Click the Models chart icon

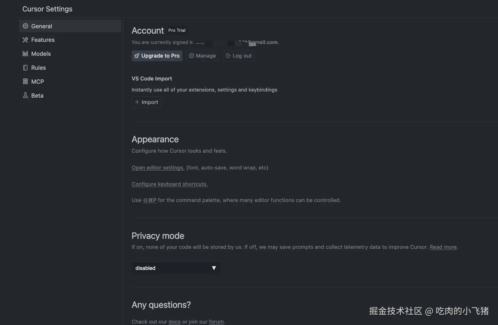pos(25,54)
